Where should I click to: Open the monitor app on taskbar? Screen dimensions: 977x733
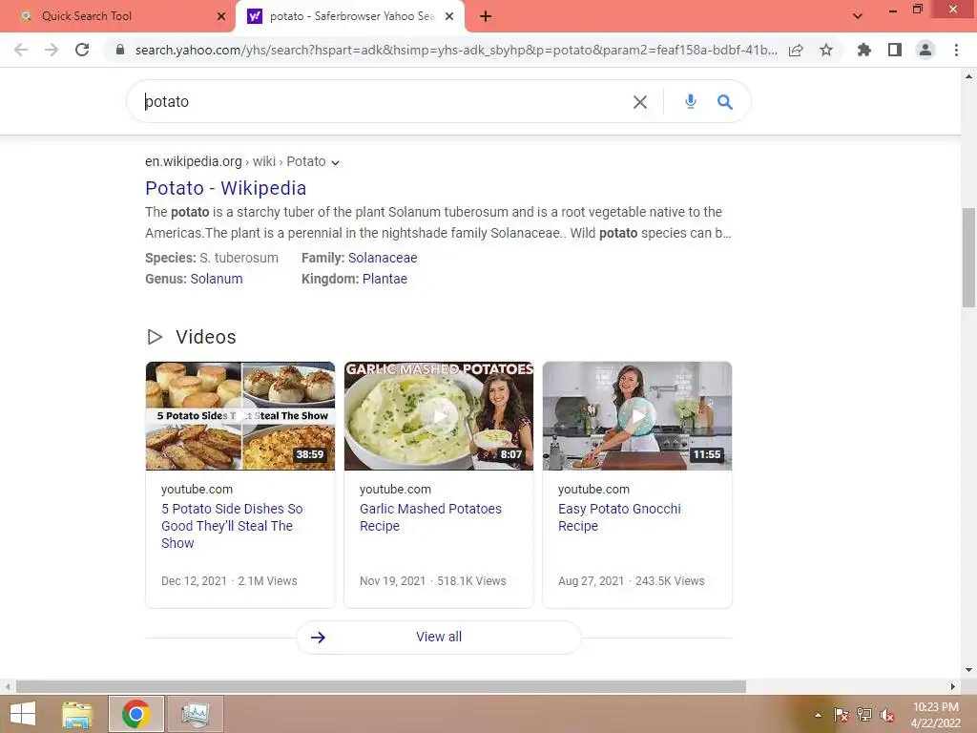tap(195, 714)
